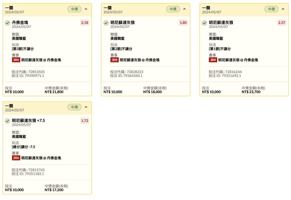Collapse the 丹佛金塊 bet card chevron
The width and height of the screenshot is (291, 200).
pos(86,9)
